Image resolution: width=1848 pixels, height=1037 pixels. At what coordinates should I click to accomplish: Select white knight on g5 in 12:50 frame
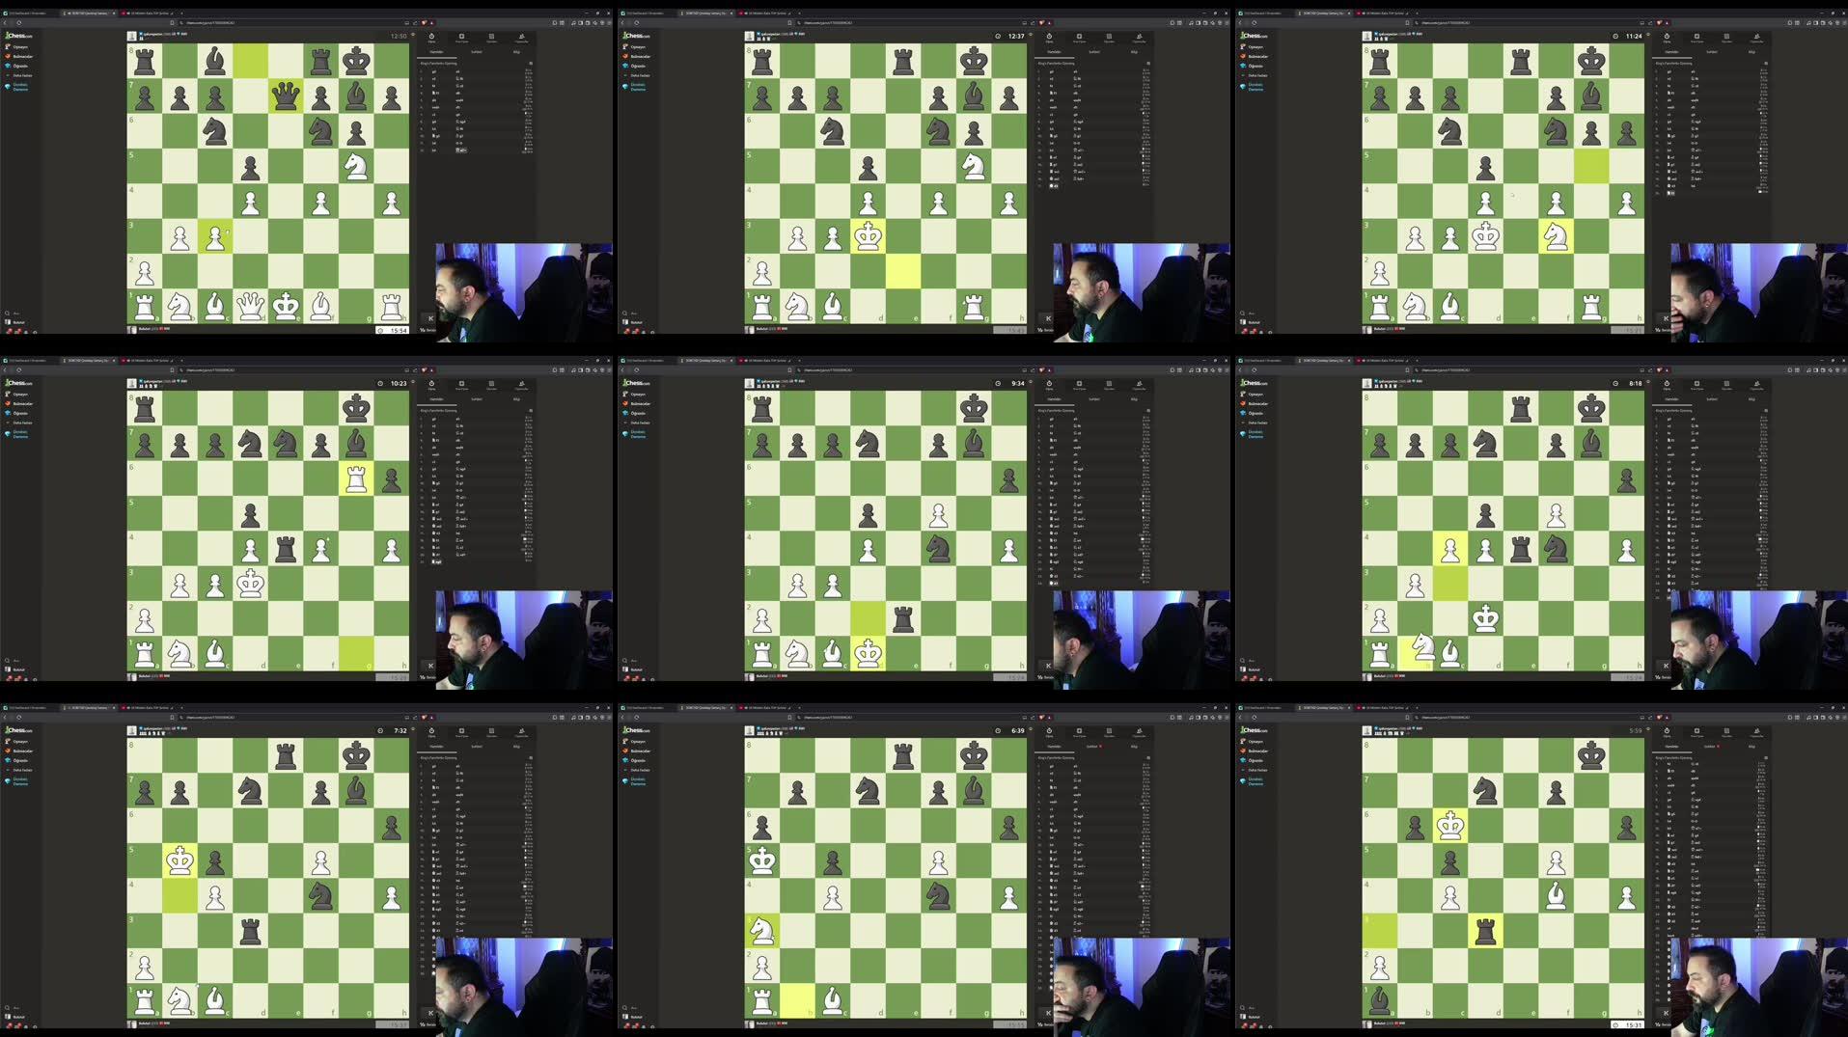356,166
